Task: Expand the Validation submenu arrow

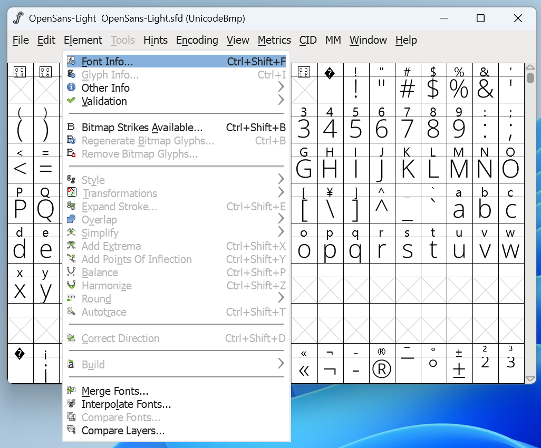Action: 281,101
